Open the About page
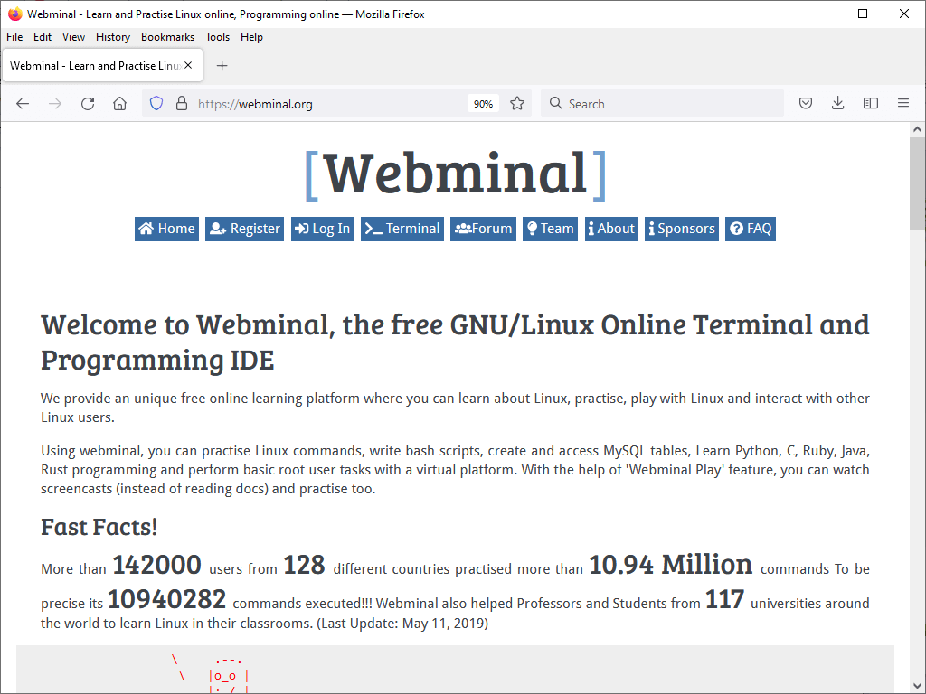The height and width of the screenshot is (694, 926). [x=611, y=229]
